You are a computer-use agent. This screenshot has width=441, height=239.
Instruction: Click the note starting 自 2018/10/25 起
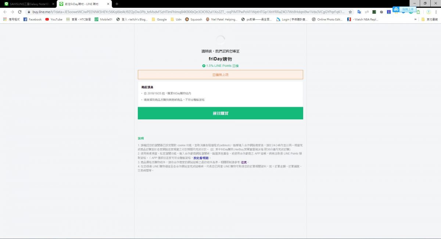[x=167, y=94]
